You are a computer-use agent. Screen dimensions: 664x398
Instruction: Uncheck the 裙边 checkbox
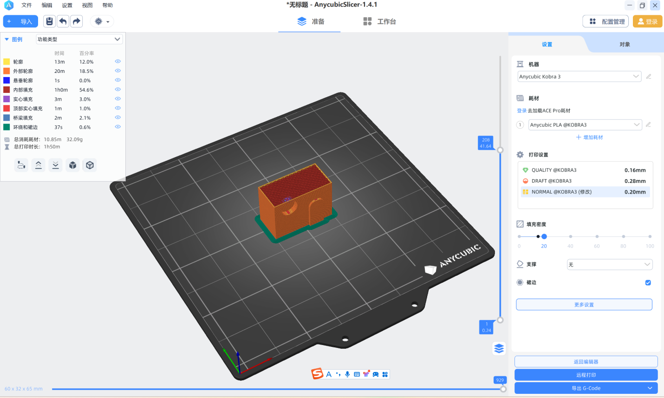[x=648, y=283]
